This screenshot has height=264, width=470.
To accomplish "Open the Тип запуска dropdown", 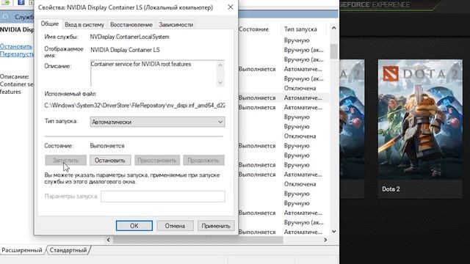I will coord(157,122).
